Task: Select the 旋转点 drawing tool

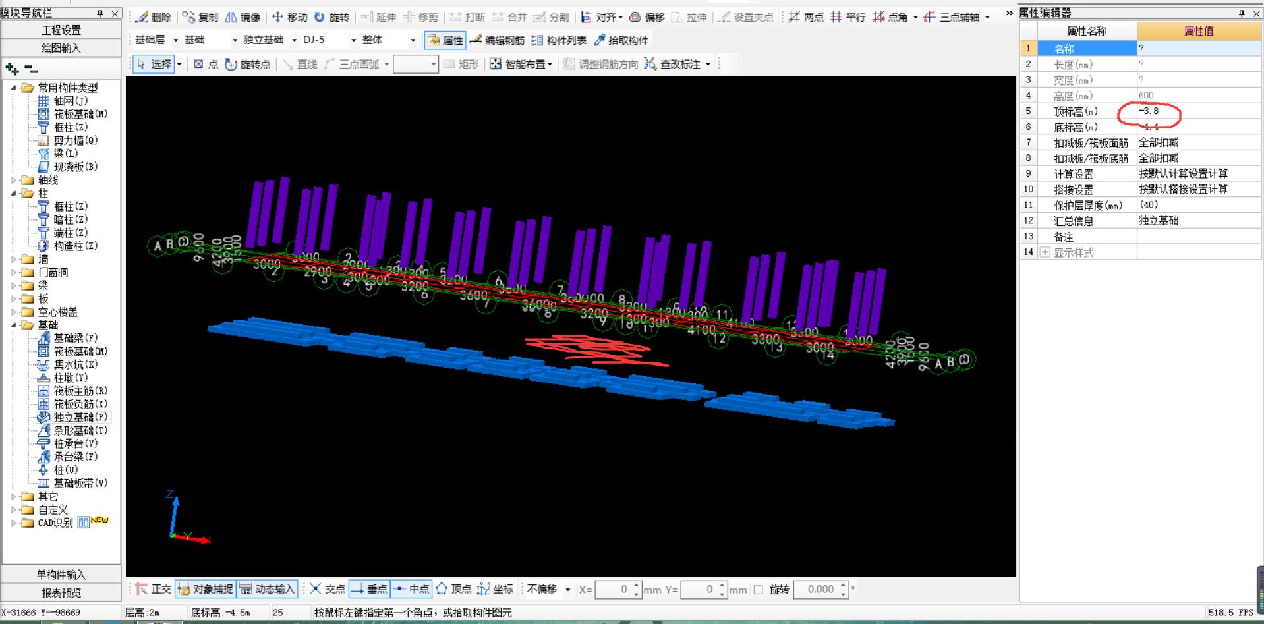Action: tap(247, 64)
